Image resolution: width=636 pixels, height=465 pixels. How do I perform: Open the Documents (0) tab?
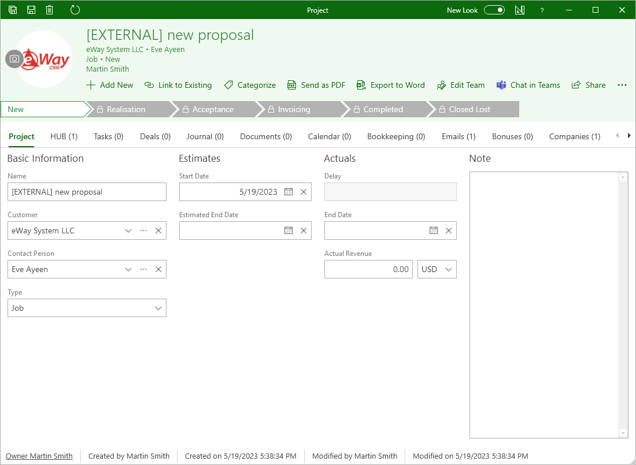point(266,137)
